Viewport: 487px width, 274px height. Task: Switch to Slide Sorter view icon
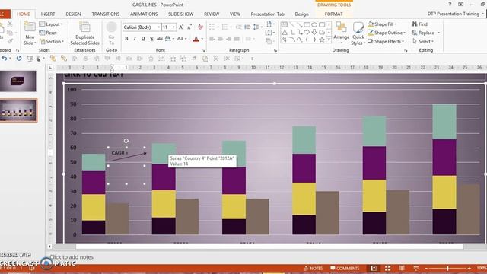(387, 268)
